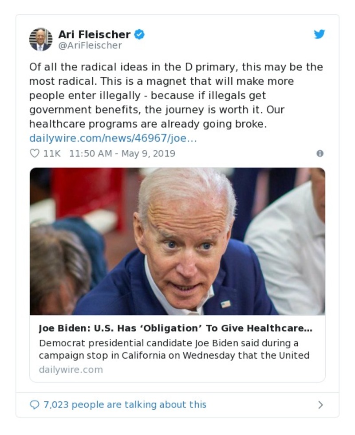Open the tweet info icon
This screenshot has width=355, height=435.
click(x=320, y=153)
